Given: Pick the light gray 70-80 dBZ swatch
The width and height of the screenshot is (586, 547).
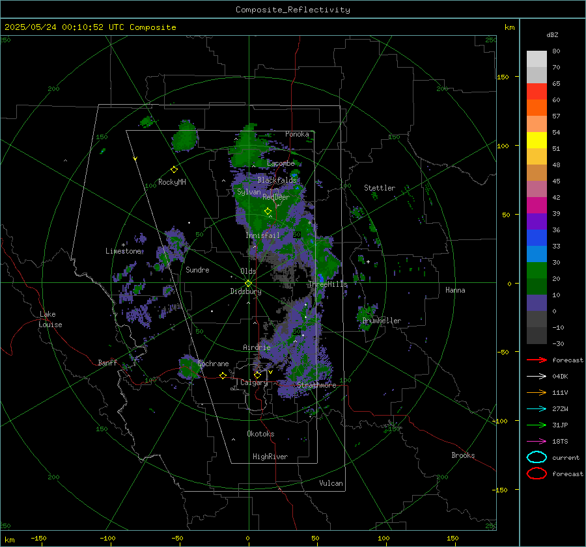Looking at the screenshot, I should click(x=537, y=59).
